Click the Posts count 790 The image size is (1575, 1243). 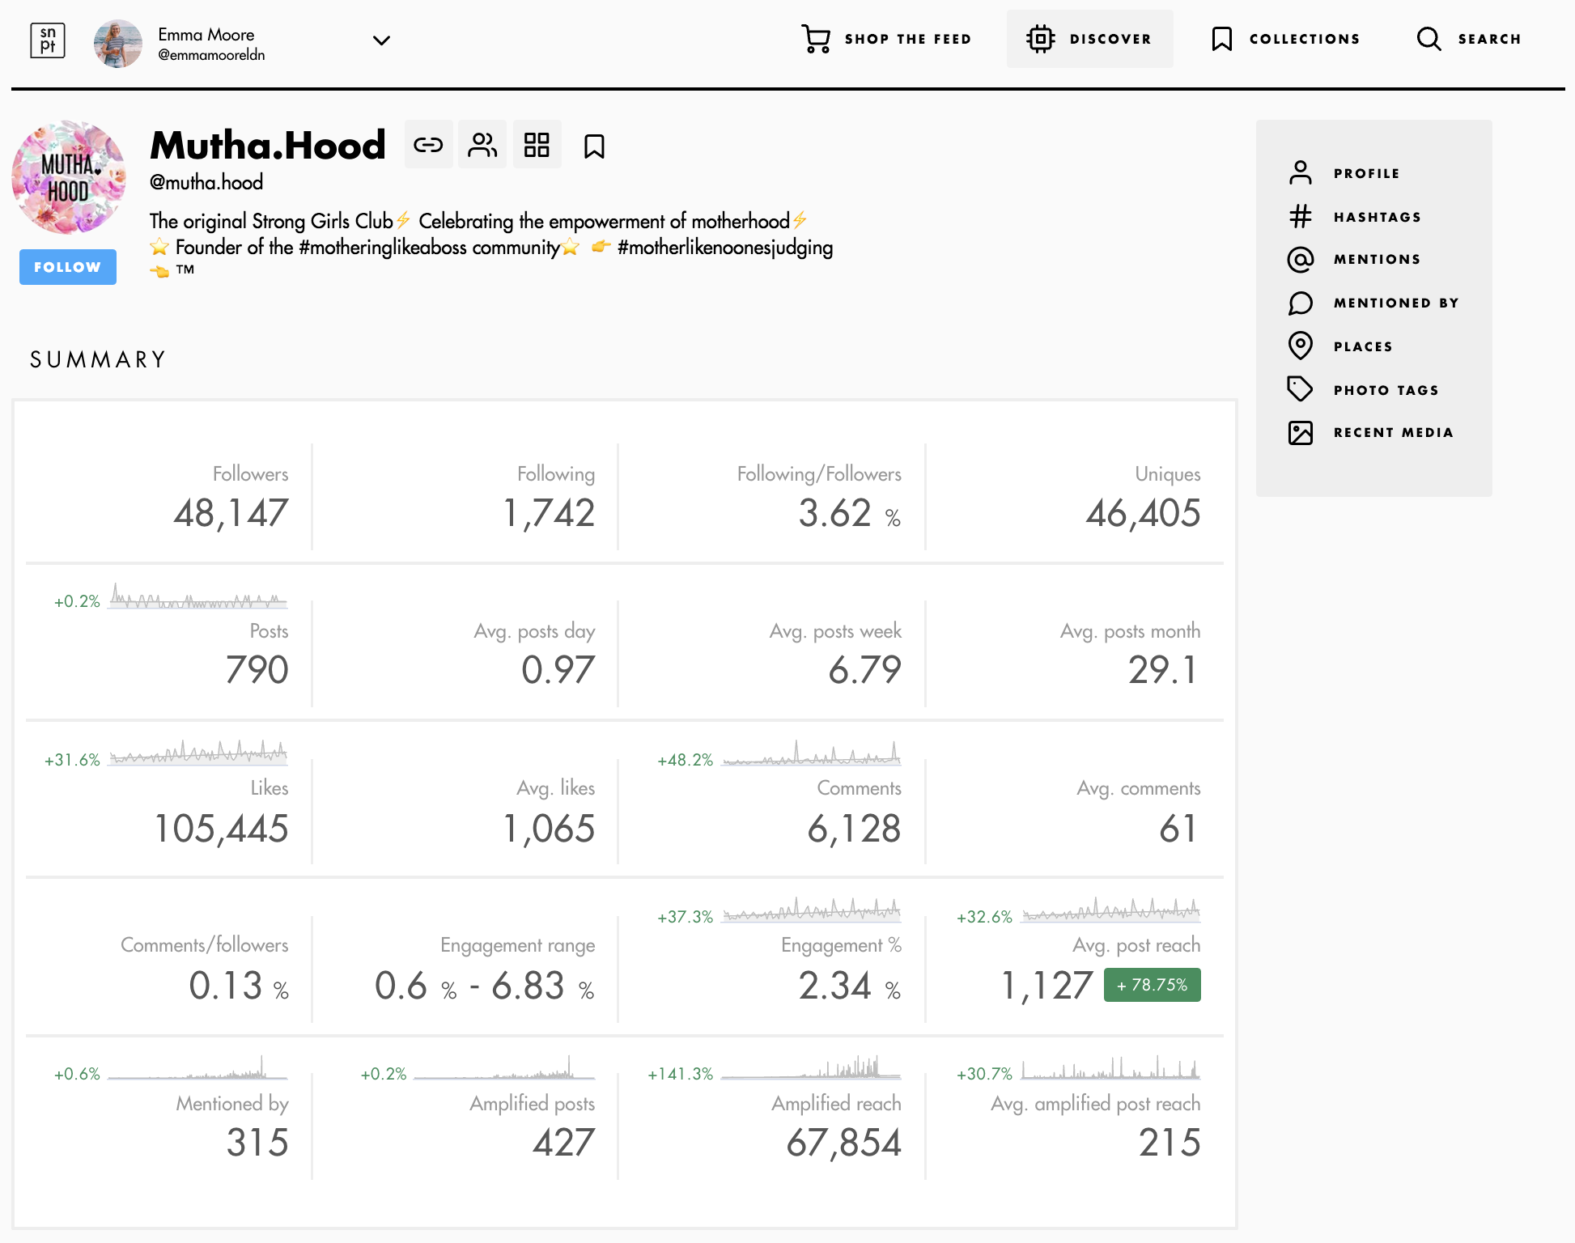(x=257, y=670)
